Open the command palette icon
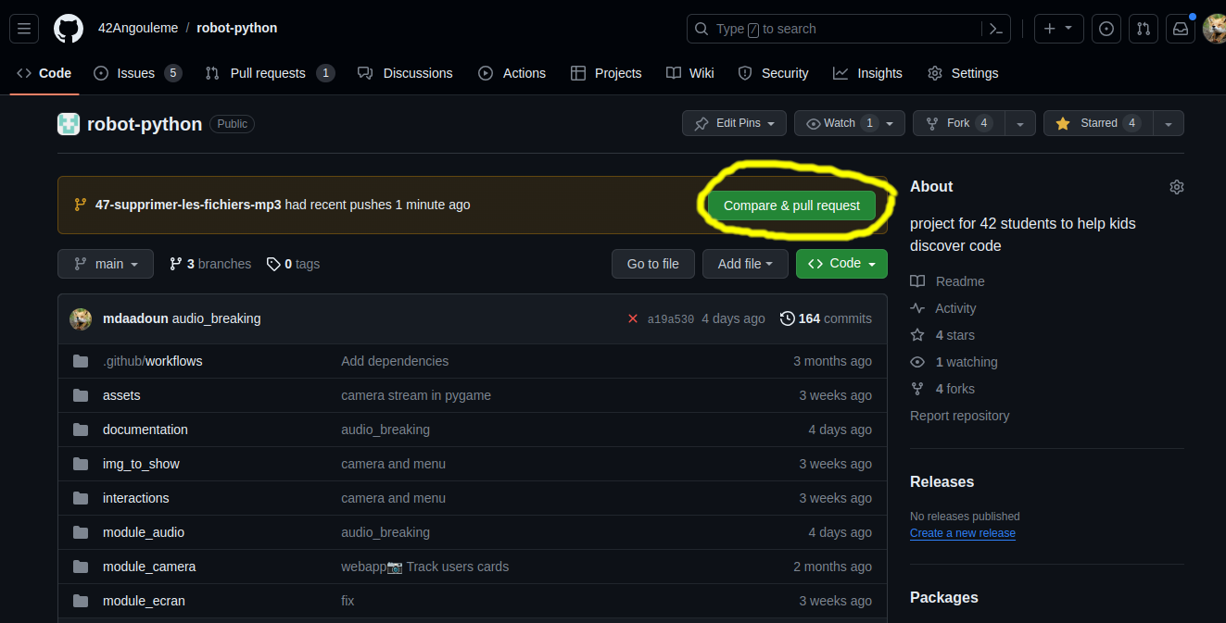The image size is (1226, 623). [x=996, y=29]
